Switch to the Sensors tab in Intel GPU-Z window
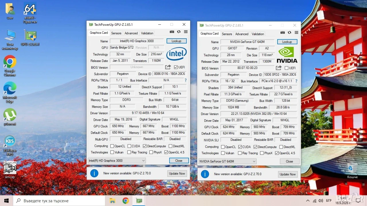This screenshot has height=206, width=367. (x=116, y=33)
